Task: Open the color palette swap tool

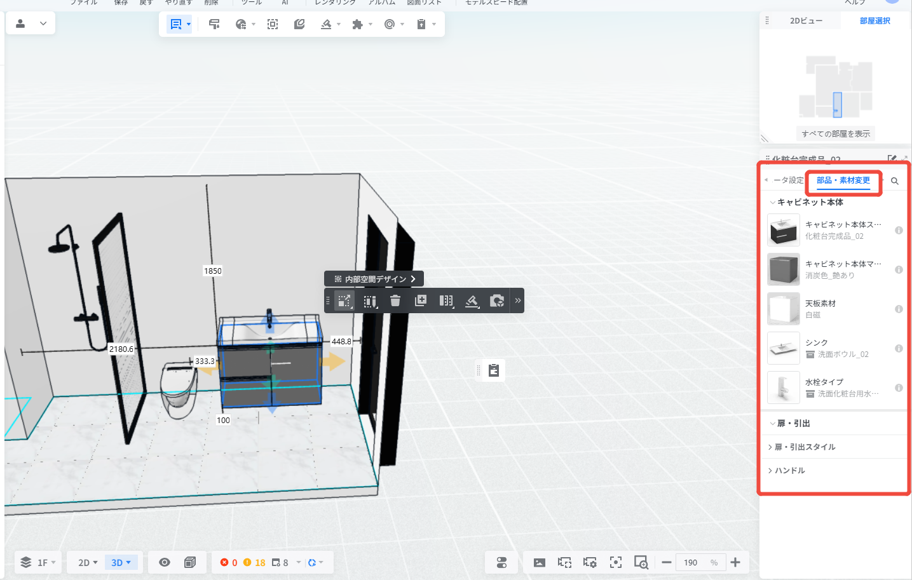Action: point(241,24)
